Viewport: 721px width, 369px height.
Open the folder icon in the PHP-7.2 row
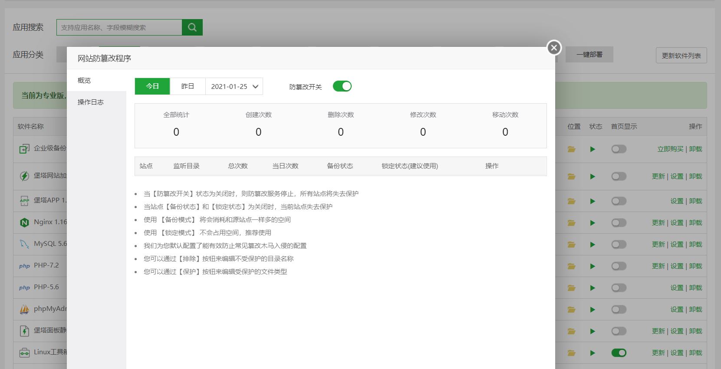coord(571,266)
